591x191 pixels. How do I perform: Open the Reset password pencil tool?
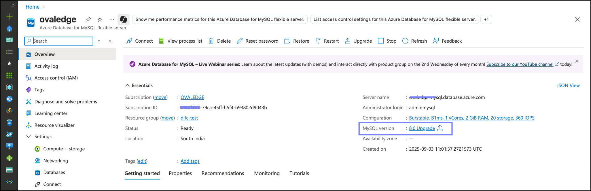coord(240,41)
